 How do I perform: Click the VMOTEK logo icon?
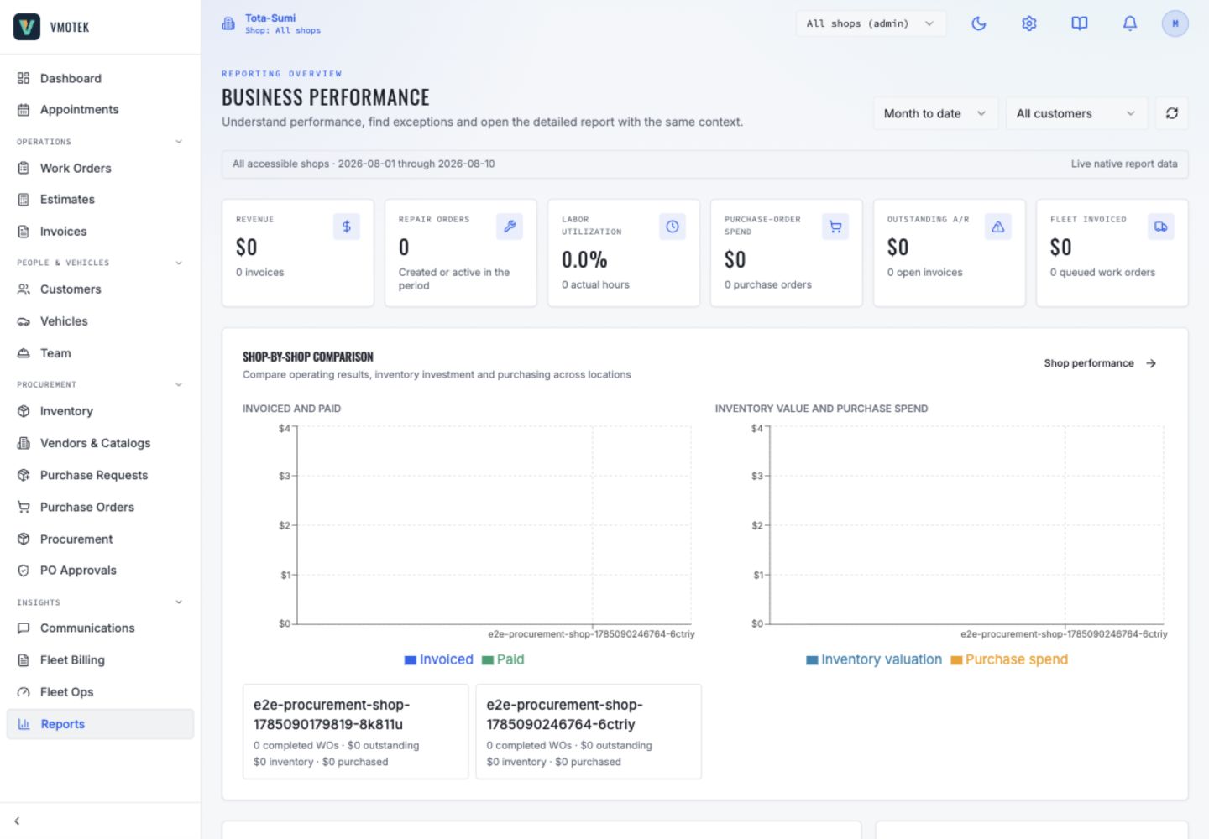(27, 27)
